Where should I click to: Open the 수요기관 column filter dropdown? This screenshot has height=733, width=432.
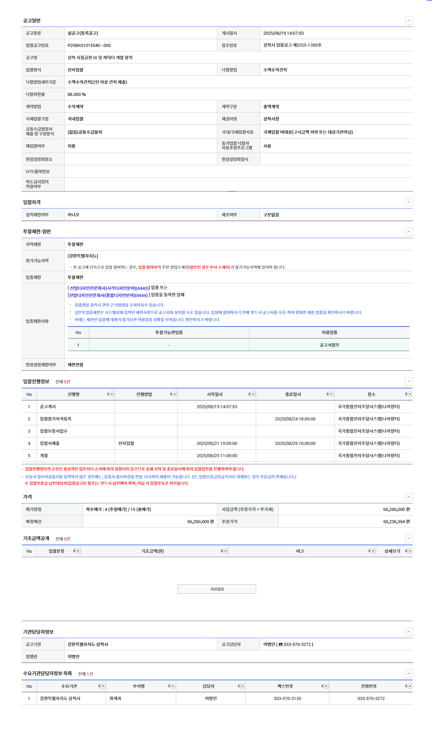103,686
